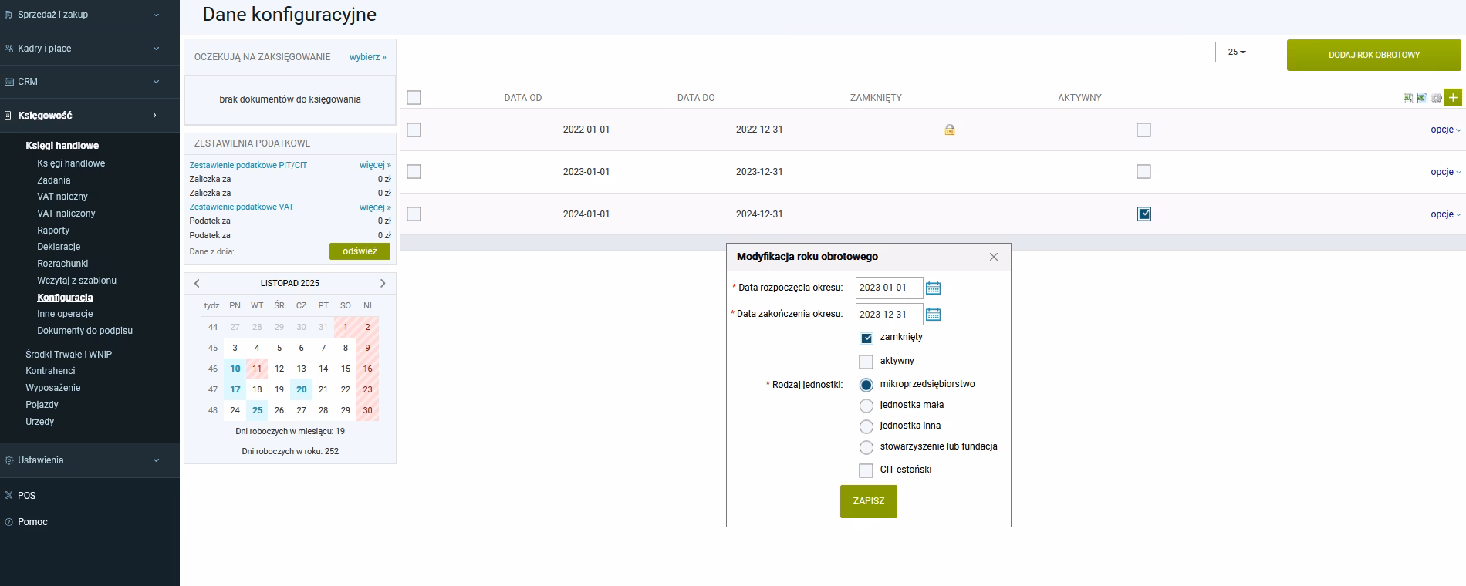
Task: Click the ZAPISZ button
Action: coord(868,501)
